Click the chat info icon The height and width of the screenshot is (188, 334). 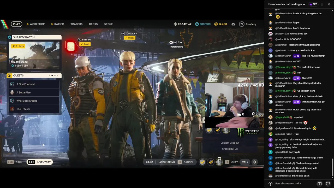(270, 184)
